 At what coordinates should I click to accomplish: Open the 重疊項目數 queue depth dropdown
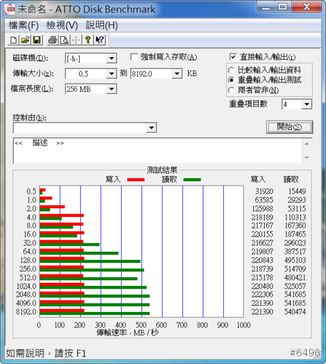pos(306,105)
